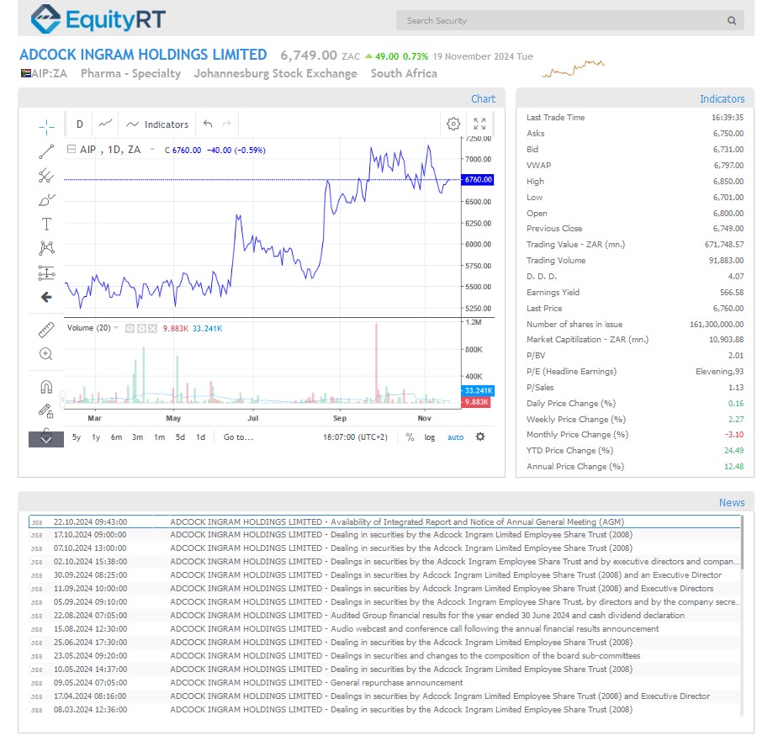The width and height of the screenshot is (768, 741).
Task: Click the Pharma - Specialty sector label
Action: [130, 73]
